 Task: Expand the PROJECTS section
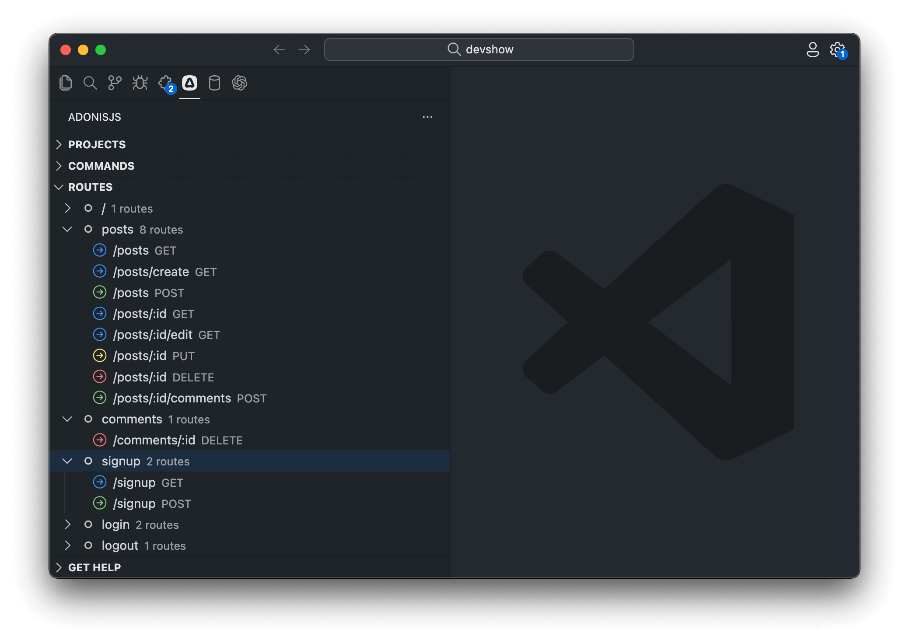(x=97, y=144)
